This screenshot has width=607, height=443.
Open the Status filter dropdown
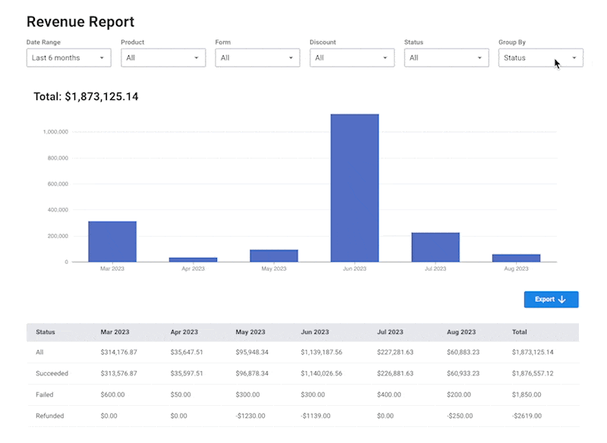tap(446, 58)
